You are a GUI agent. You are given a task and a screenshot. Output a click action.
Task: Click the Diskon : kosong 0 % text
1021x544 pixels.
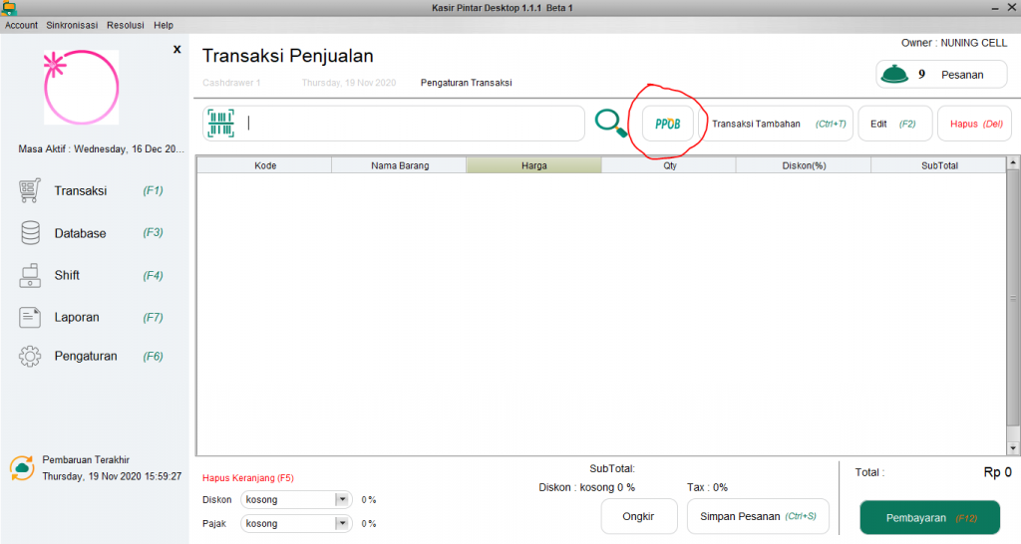click(586, 487)
